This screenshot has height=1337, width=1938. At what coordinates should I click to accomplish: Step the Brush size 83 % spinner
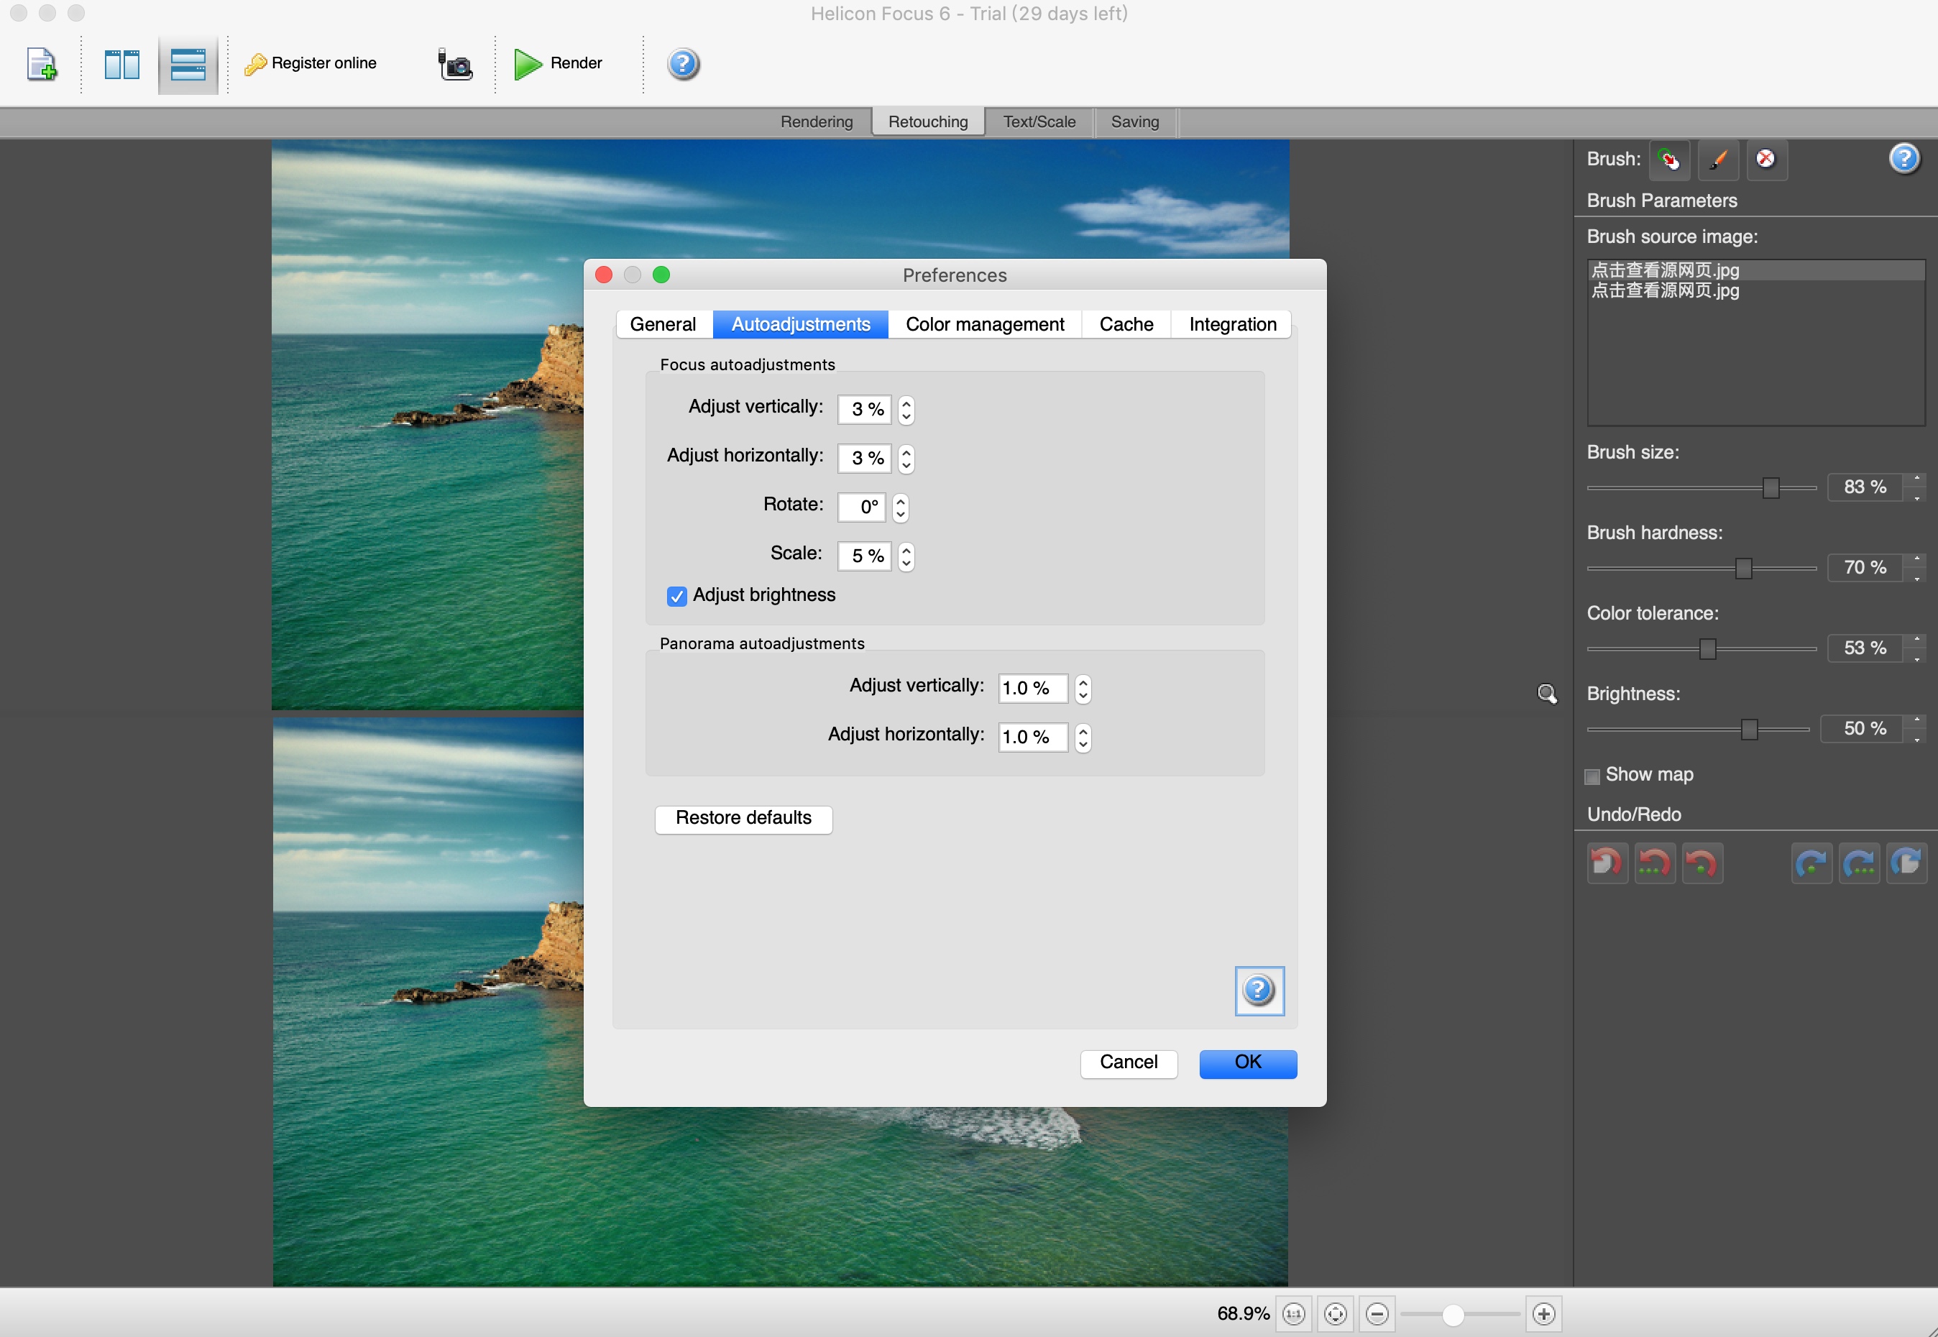pyautogui.click(x=1916, y=487)
